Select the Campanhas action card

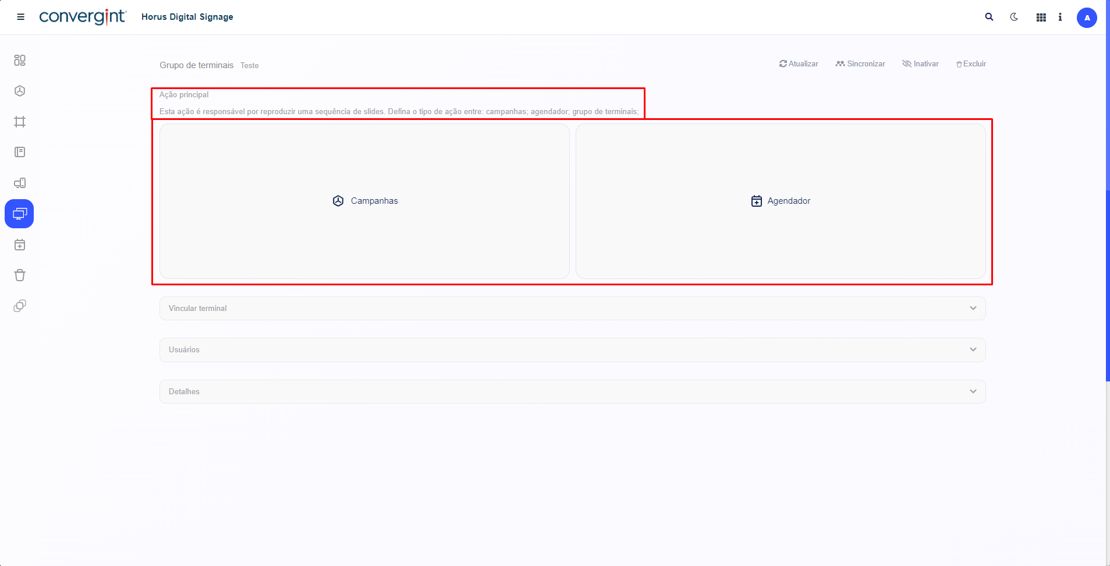(x=364, y=201)
